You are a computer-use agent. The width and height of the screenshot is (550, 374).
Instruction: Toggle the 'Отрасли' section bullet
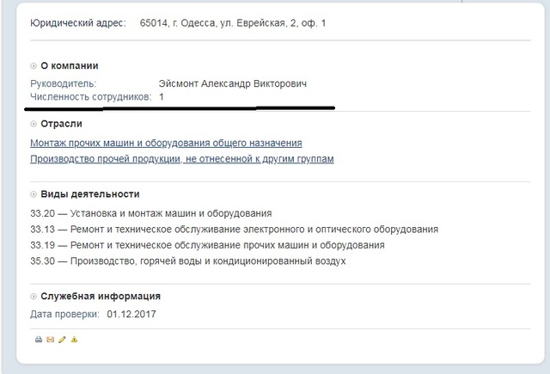pos(34,124)
